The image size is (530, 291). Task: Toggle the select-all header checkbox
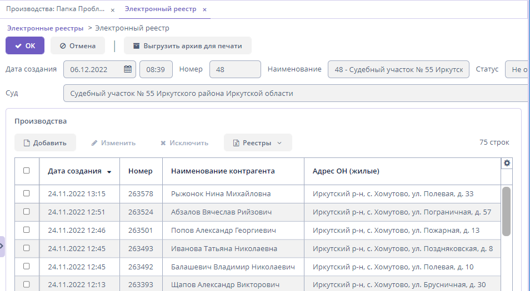coord(27,171)
